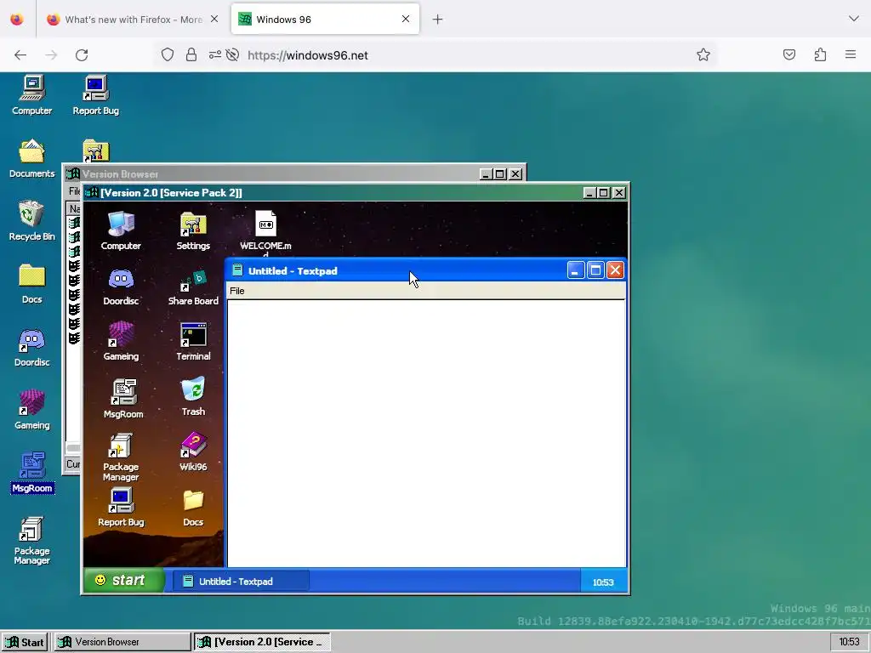
Task: Open the tracking protection shield
Action: 168,55
